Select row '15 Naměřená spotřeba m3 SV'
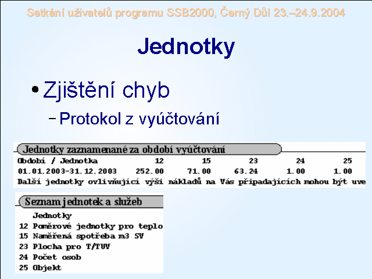Image resolution: width=372 pixels, height=279 pixels. [81, 236]
